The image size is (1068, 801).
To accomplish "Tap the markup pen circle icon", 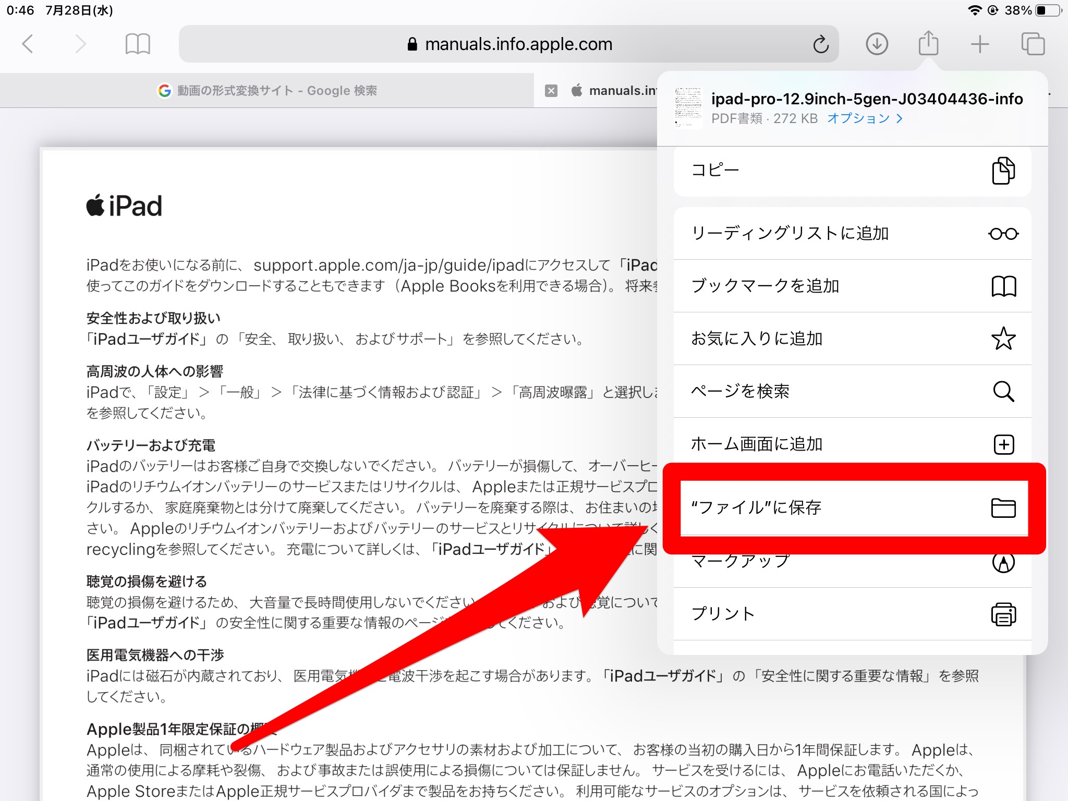I will pos(1003,562).
